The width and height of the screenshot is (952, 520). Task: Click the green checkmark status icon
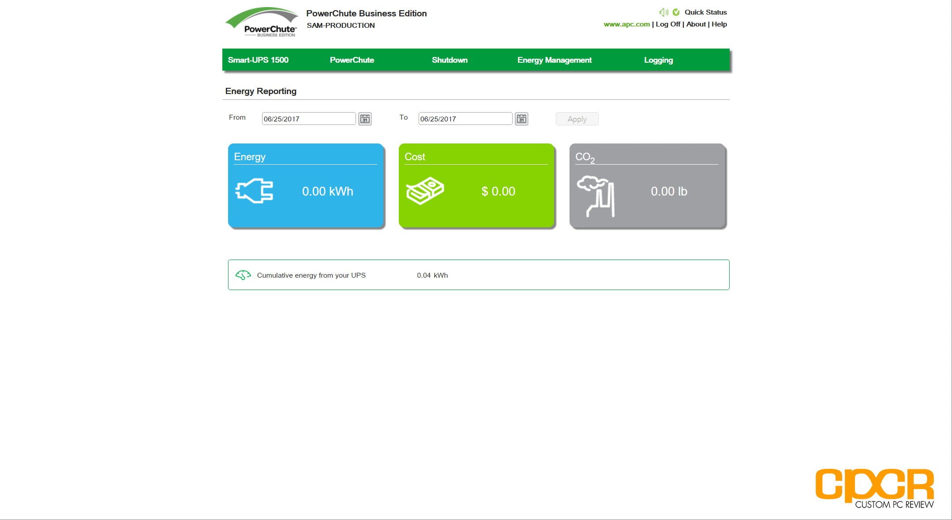click(676, 12)
